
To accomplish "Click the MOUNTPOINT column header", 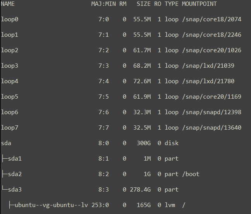I will click(x=199, y=4).
